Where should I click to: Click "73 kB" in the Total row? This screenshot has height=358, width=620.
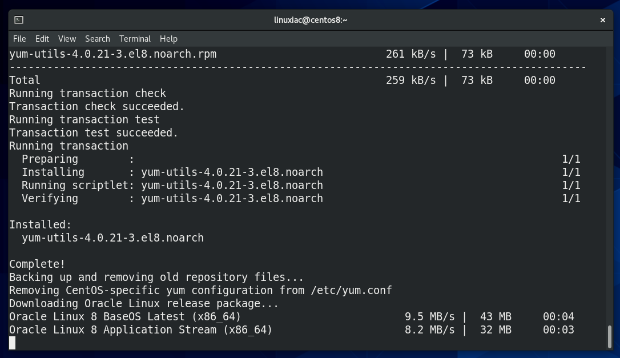(x=477, y=81)
